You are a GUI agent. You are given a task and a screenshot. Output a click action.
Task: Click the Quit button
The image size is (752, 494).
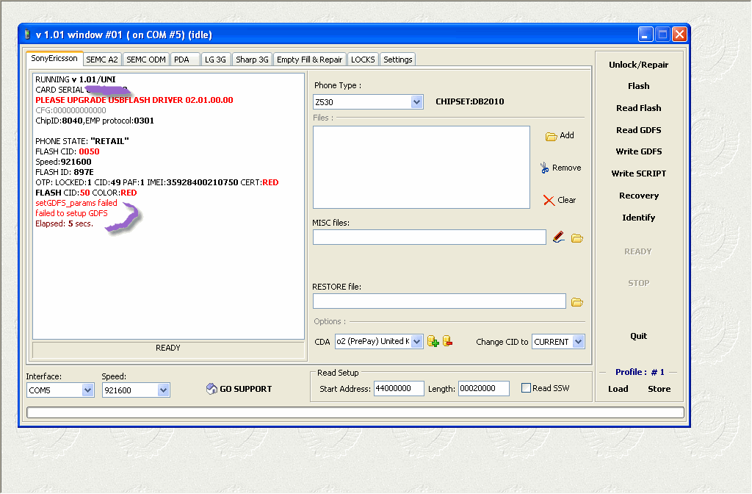pyautogui.click(x=638, y=336)
